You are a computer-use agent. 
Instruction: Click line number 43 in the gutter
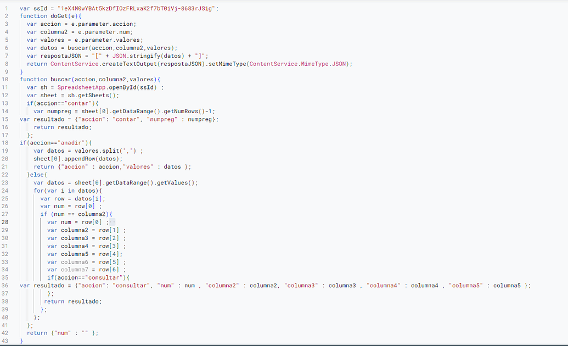coord(5,341)
